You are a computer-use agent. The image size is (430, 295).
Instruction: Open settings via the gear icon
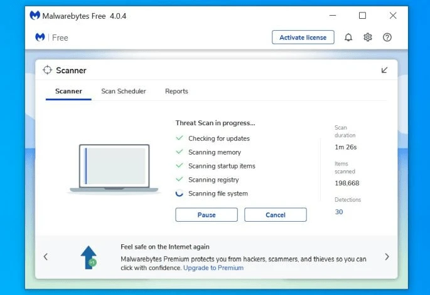(368, 37)
